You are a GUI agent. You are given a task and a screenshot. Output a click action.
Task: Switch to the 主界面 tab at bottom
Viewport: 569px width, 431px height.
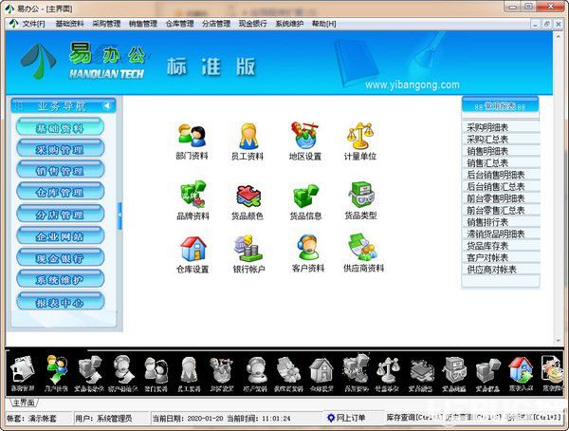[24, 403]
